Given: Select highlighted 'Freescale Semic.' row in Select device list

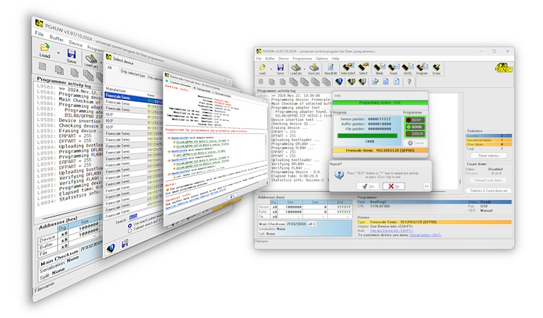Looking at the screenshot, I should coord(133,99).
